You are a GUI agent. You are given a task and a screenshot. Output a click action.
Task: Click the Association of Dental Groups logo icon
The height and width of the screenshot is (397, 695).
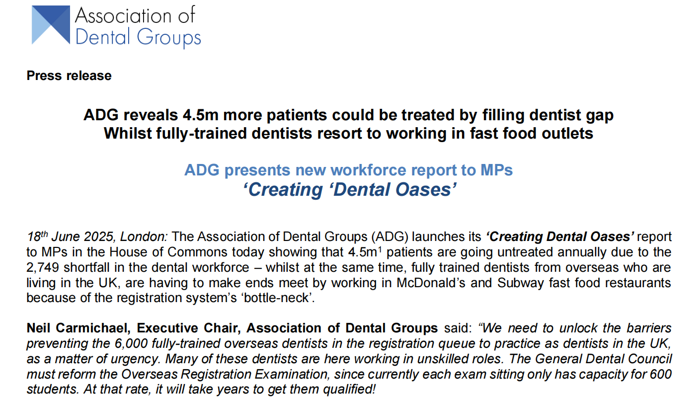pyautogui.click(x=50, y=25)
